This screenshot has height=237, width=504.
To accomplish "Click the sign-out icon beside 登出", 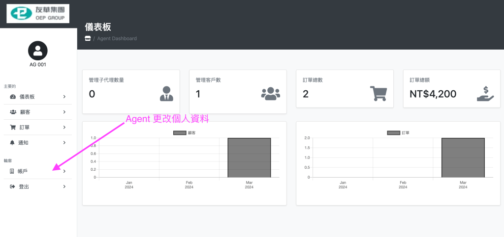I will tap(13, 186).
